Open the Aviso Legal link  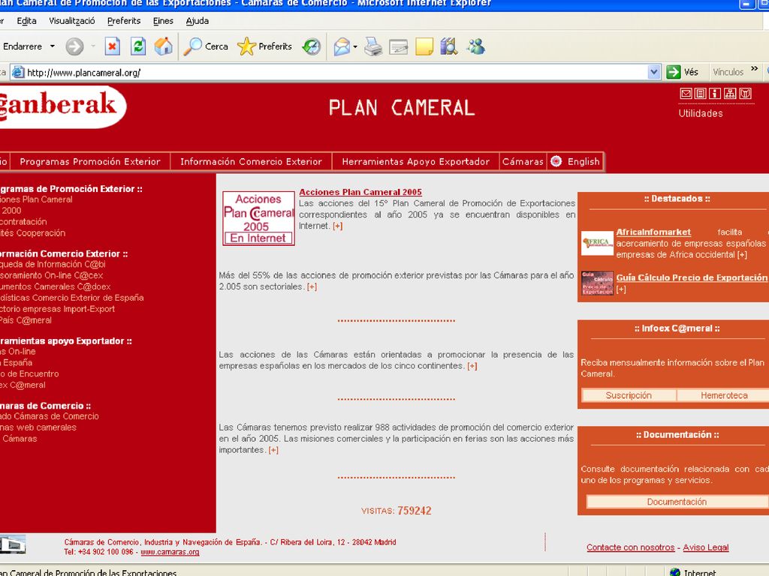tap(706, 547)
